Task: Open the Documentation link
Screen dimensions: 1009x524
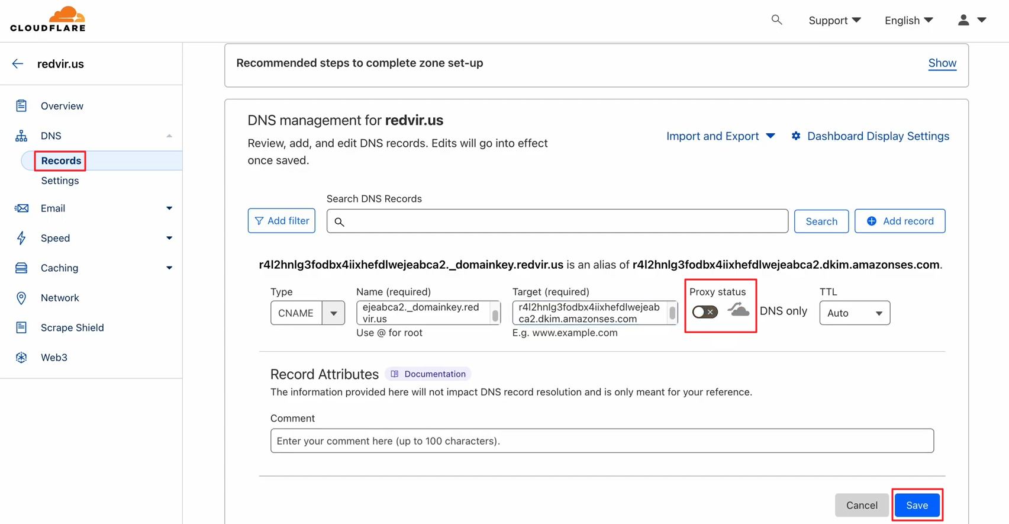Action: point(428,374)
